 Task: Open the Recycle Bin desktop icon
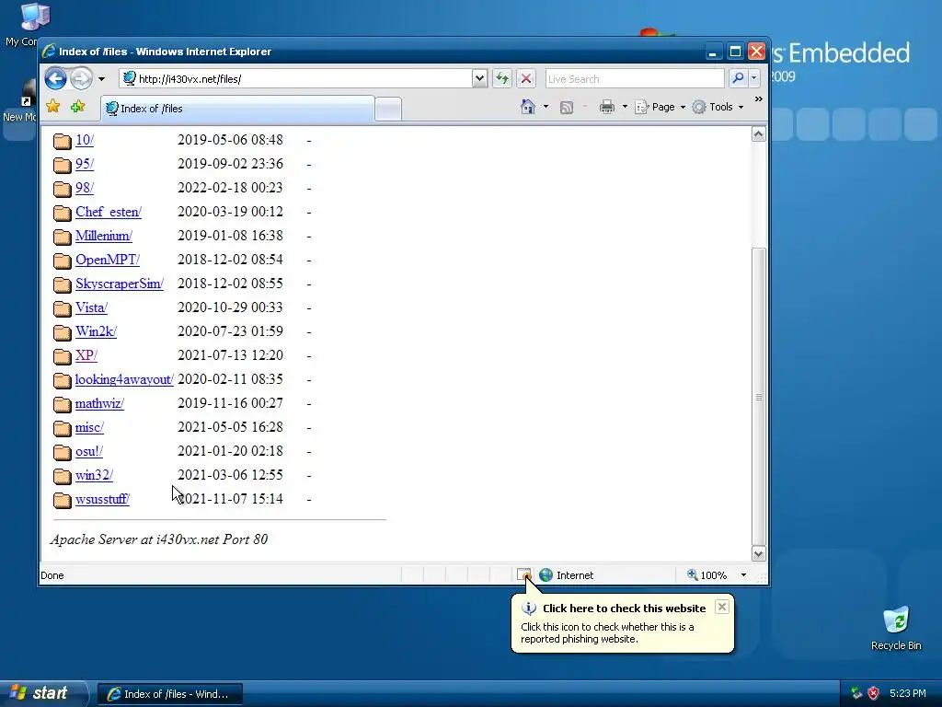pyautogui.click(x=896, y=628)
